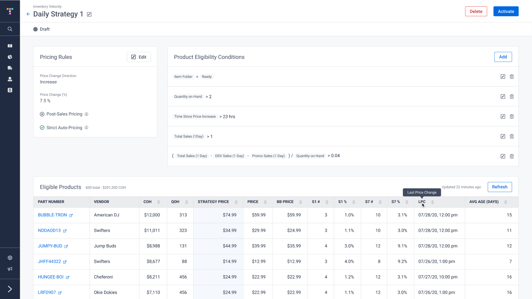This screenshot has width=532, height=299.
Task: Click the shipping truck icon in the sidebar
Action: pos(10,68)
